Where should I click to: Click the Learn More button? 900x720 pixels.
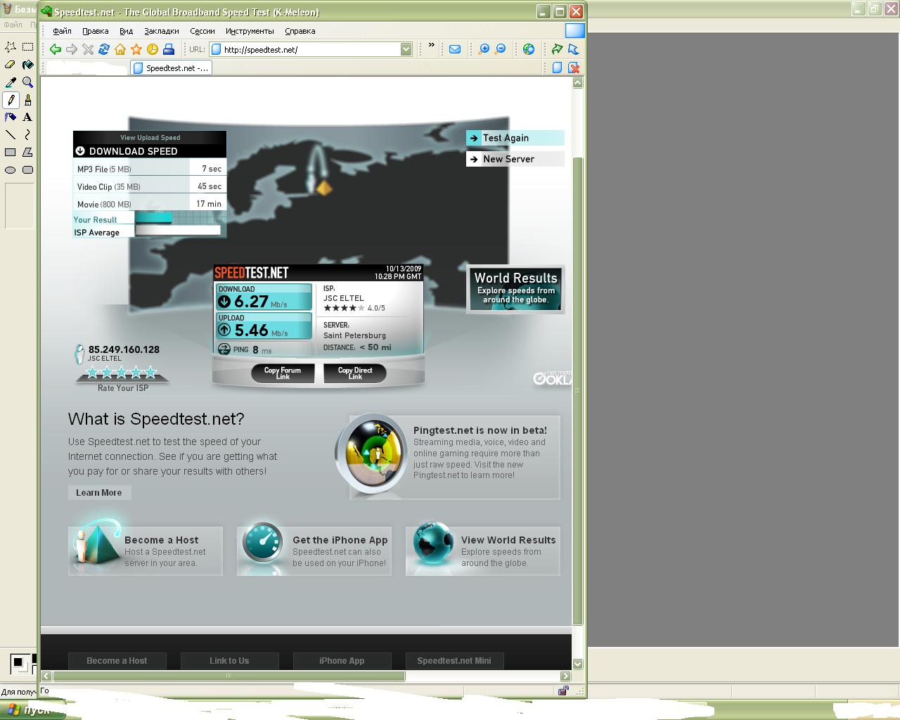coord(99,493)
